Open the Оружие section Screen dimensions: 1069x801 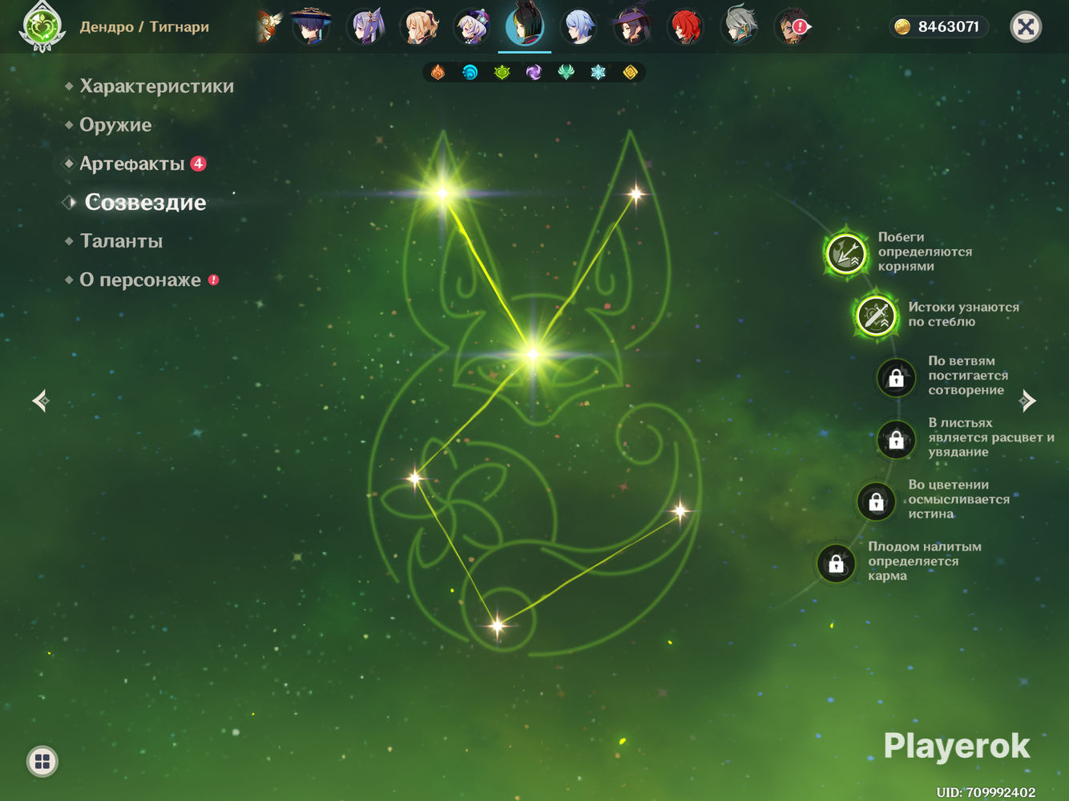[x=115, y=125]
